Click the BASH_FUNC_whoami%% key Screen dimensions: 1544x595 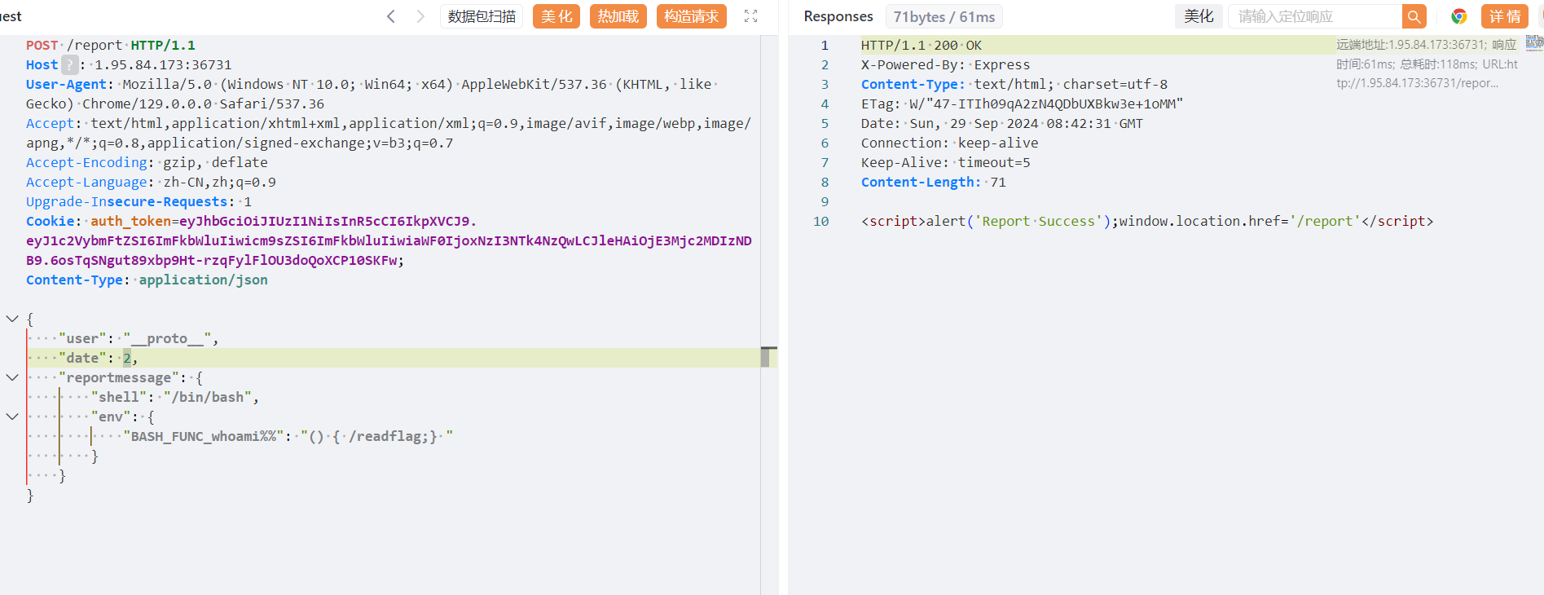point(204,436)
